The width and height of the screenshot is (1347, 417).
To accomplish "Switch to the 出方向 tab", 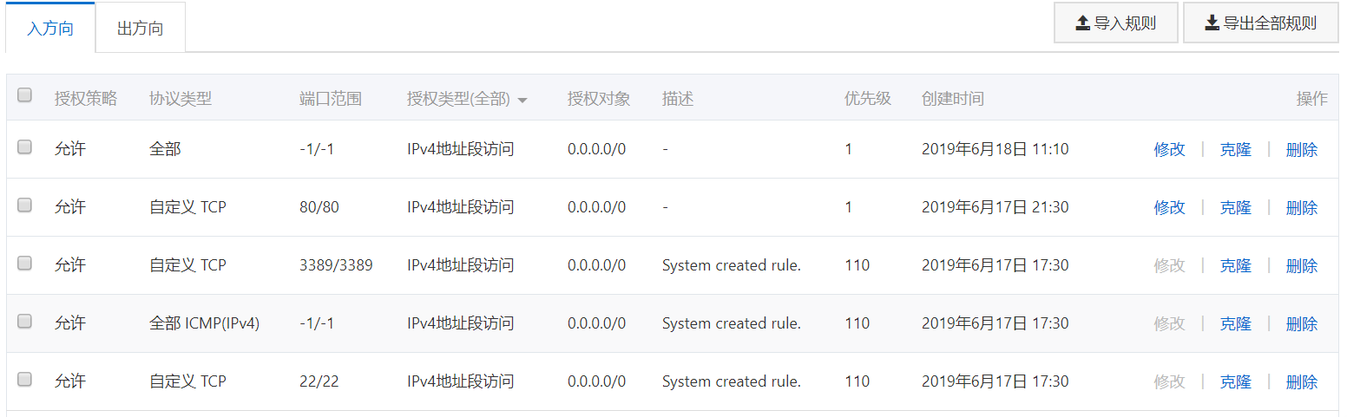I will (140, 28).
